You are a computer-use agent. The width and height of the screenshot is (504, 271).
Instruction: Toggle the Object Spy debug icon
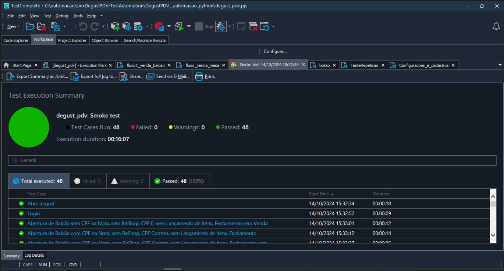click(220, 26)
